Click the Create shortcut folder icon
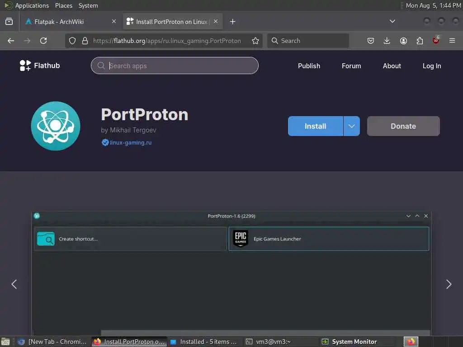463x347 pixels. coord(46,239)
